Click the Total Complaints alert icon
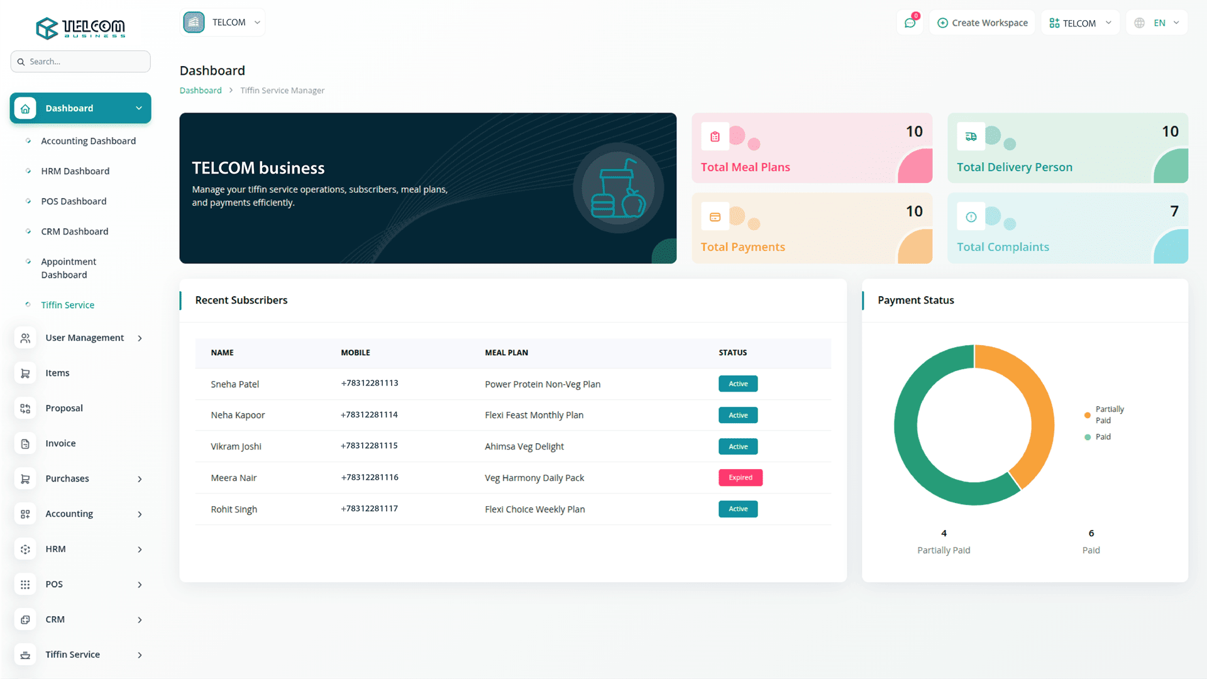This screenshot has height=679, width=1207. (x=971, y=217)
